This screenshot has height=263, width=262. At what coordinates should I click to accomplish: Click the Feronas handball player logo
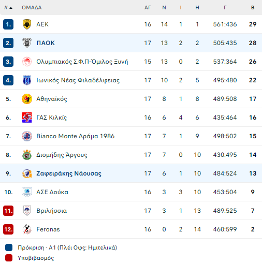pyautogui.click(x=27, y=229)
